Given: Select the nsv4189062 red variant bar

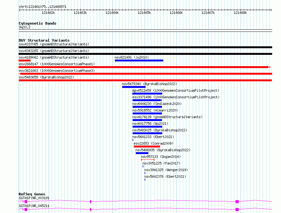Looking at the screenshot, I should click(25, 60).
